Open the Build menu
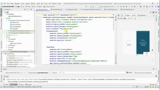The height and width of the screenshot is (90, 160). coord(38,3)
